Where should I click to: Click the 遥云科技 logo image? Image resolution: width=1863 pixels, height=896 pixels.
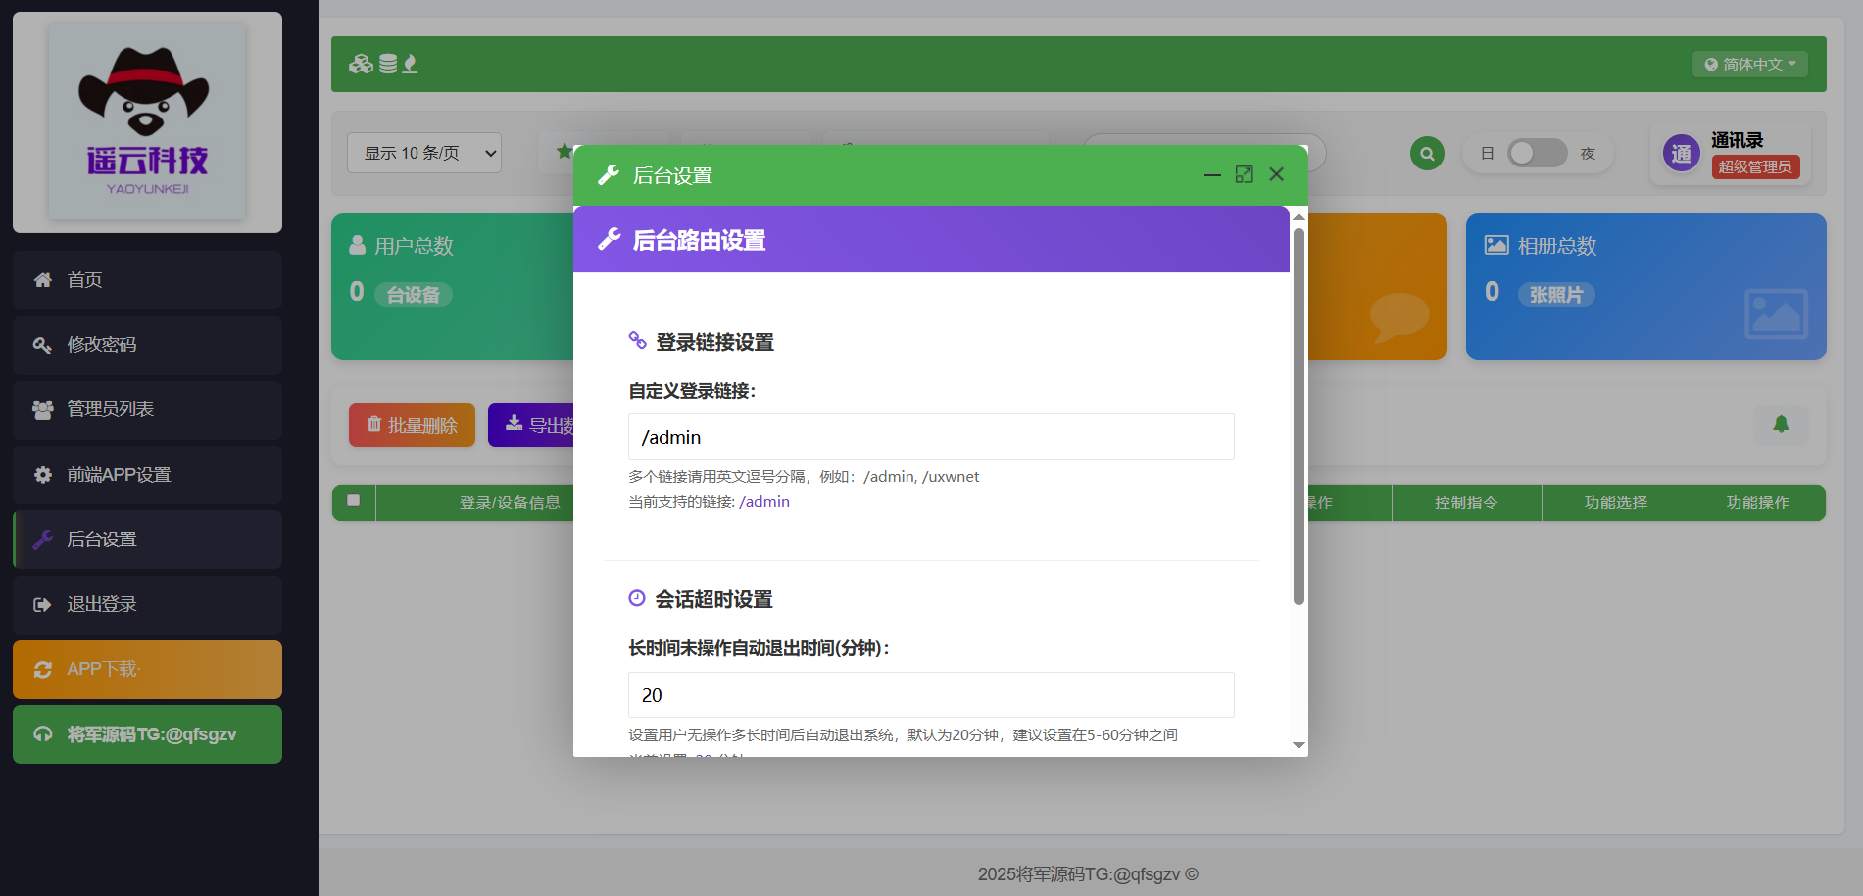click(x=147, y=121)
